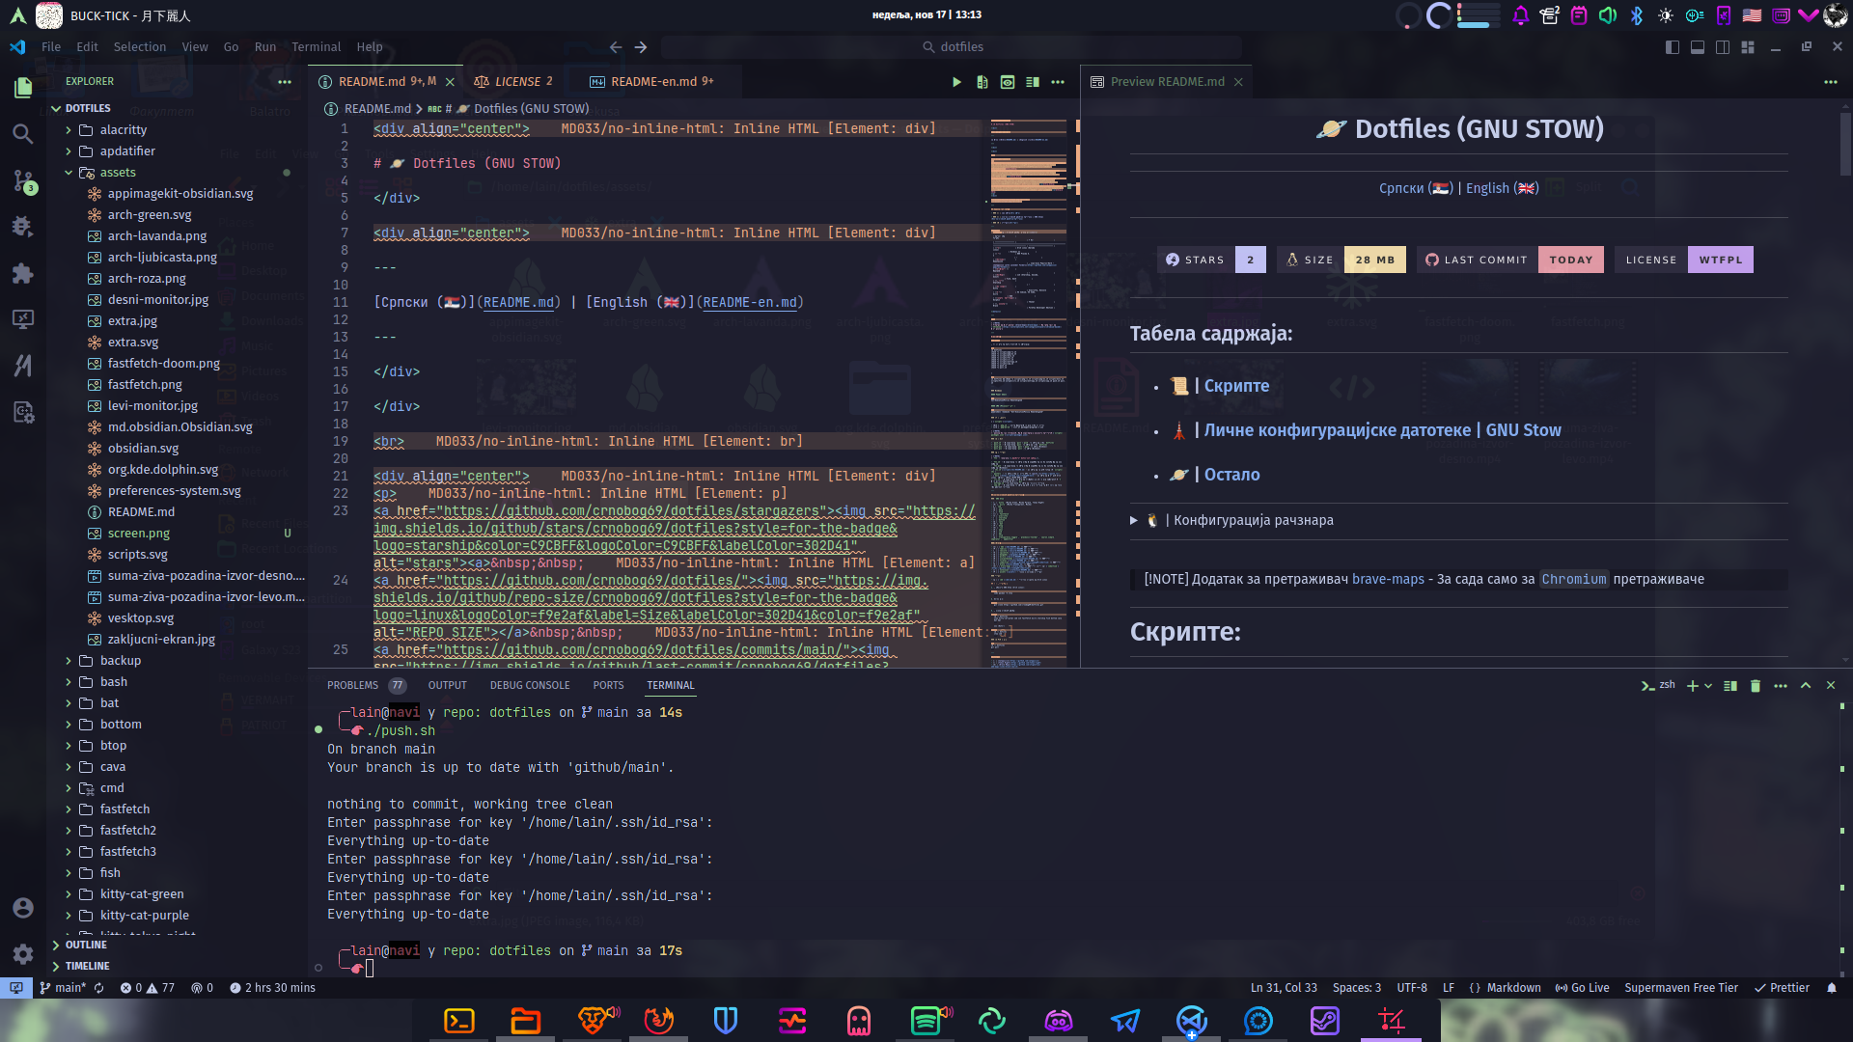Viewport: 1853px width, 1042px height.
Task: Click the Markdown language mode indicator
Action: click(x=1513, y=988)
